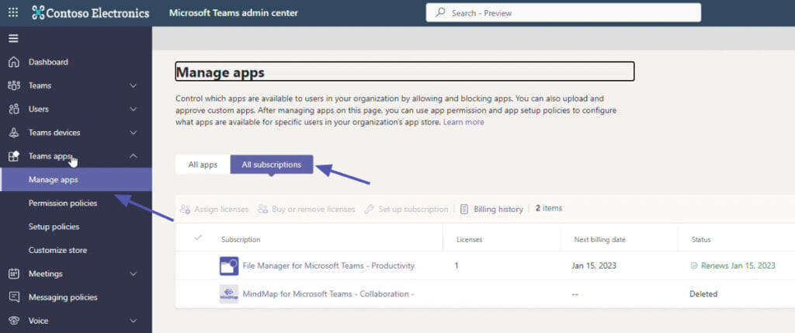Click the Voice phone icon

[14, 321]
